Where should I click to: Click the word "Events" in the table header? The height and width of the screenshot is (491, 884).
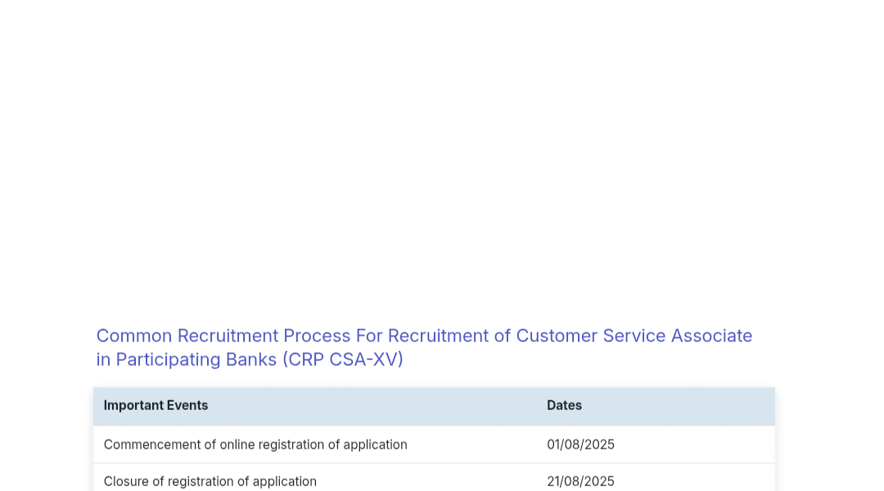click(187, 405)
